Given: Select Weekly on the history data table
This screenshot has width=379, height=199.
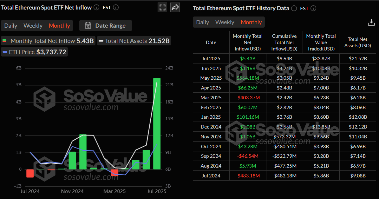Looking at the screenshot, I should (x=225, y=22).
